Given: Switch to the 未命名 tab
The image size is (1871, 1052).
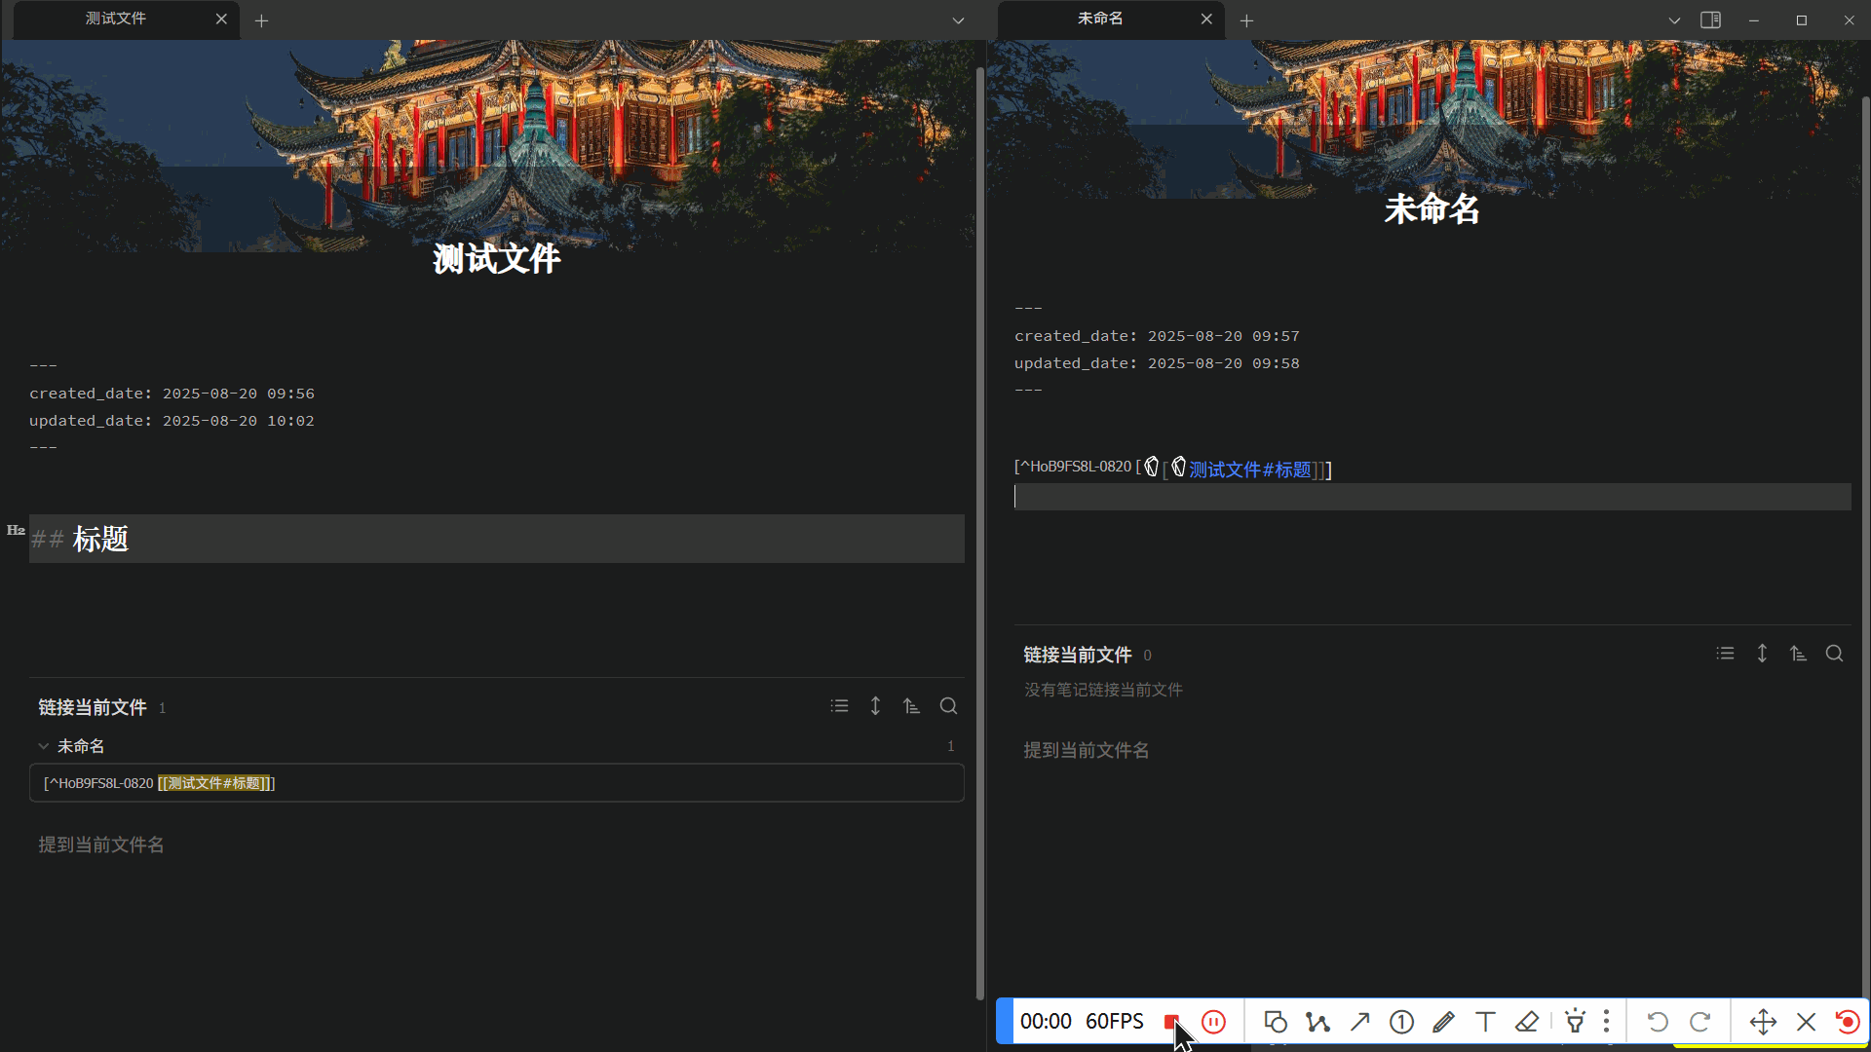Looking at the screenshot, I should pyautogui.click(x=1100, y=19).
